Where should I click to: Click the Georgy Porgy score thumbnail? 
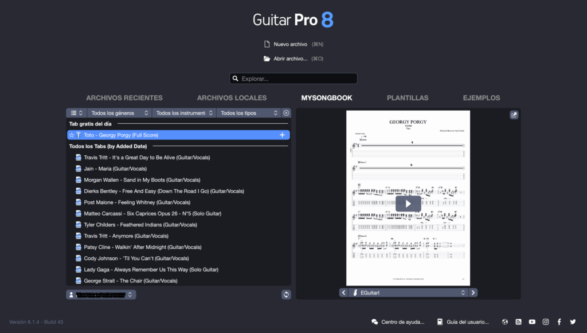[x=408, y=198]
